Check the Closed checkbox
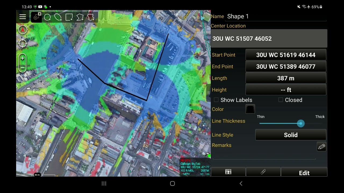Viewport: 344px width, 193px height. 280,100
